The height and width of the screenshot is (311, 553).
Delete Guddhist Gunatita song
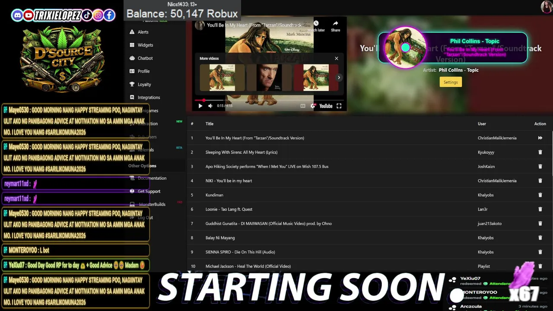(x=540, y=223)
